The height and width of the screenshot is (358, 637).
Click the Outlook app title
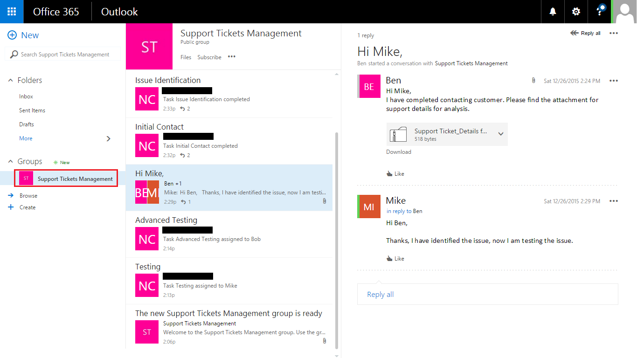(119, 12)
